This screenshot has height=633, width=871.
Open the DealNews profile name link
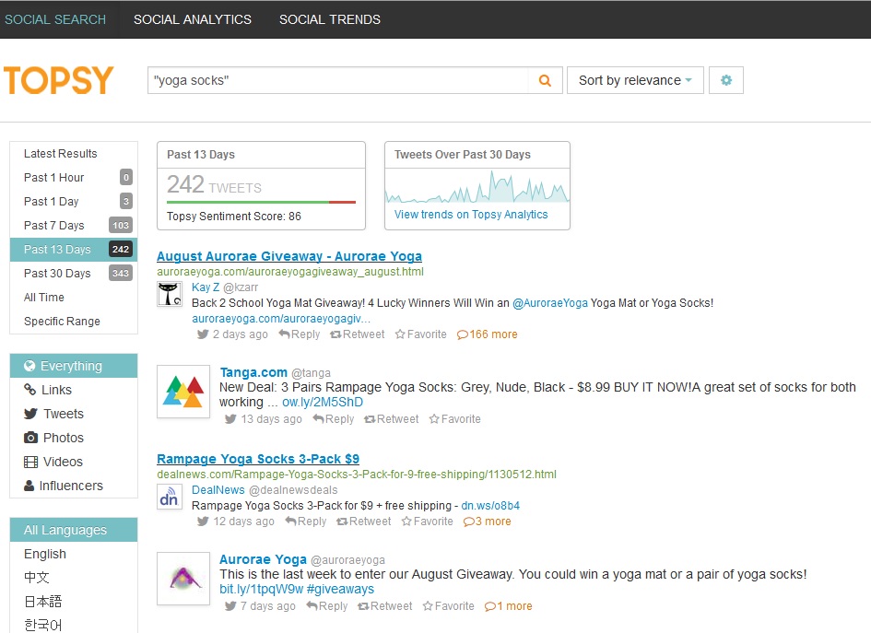point(218,490)
